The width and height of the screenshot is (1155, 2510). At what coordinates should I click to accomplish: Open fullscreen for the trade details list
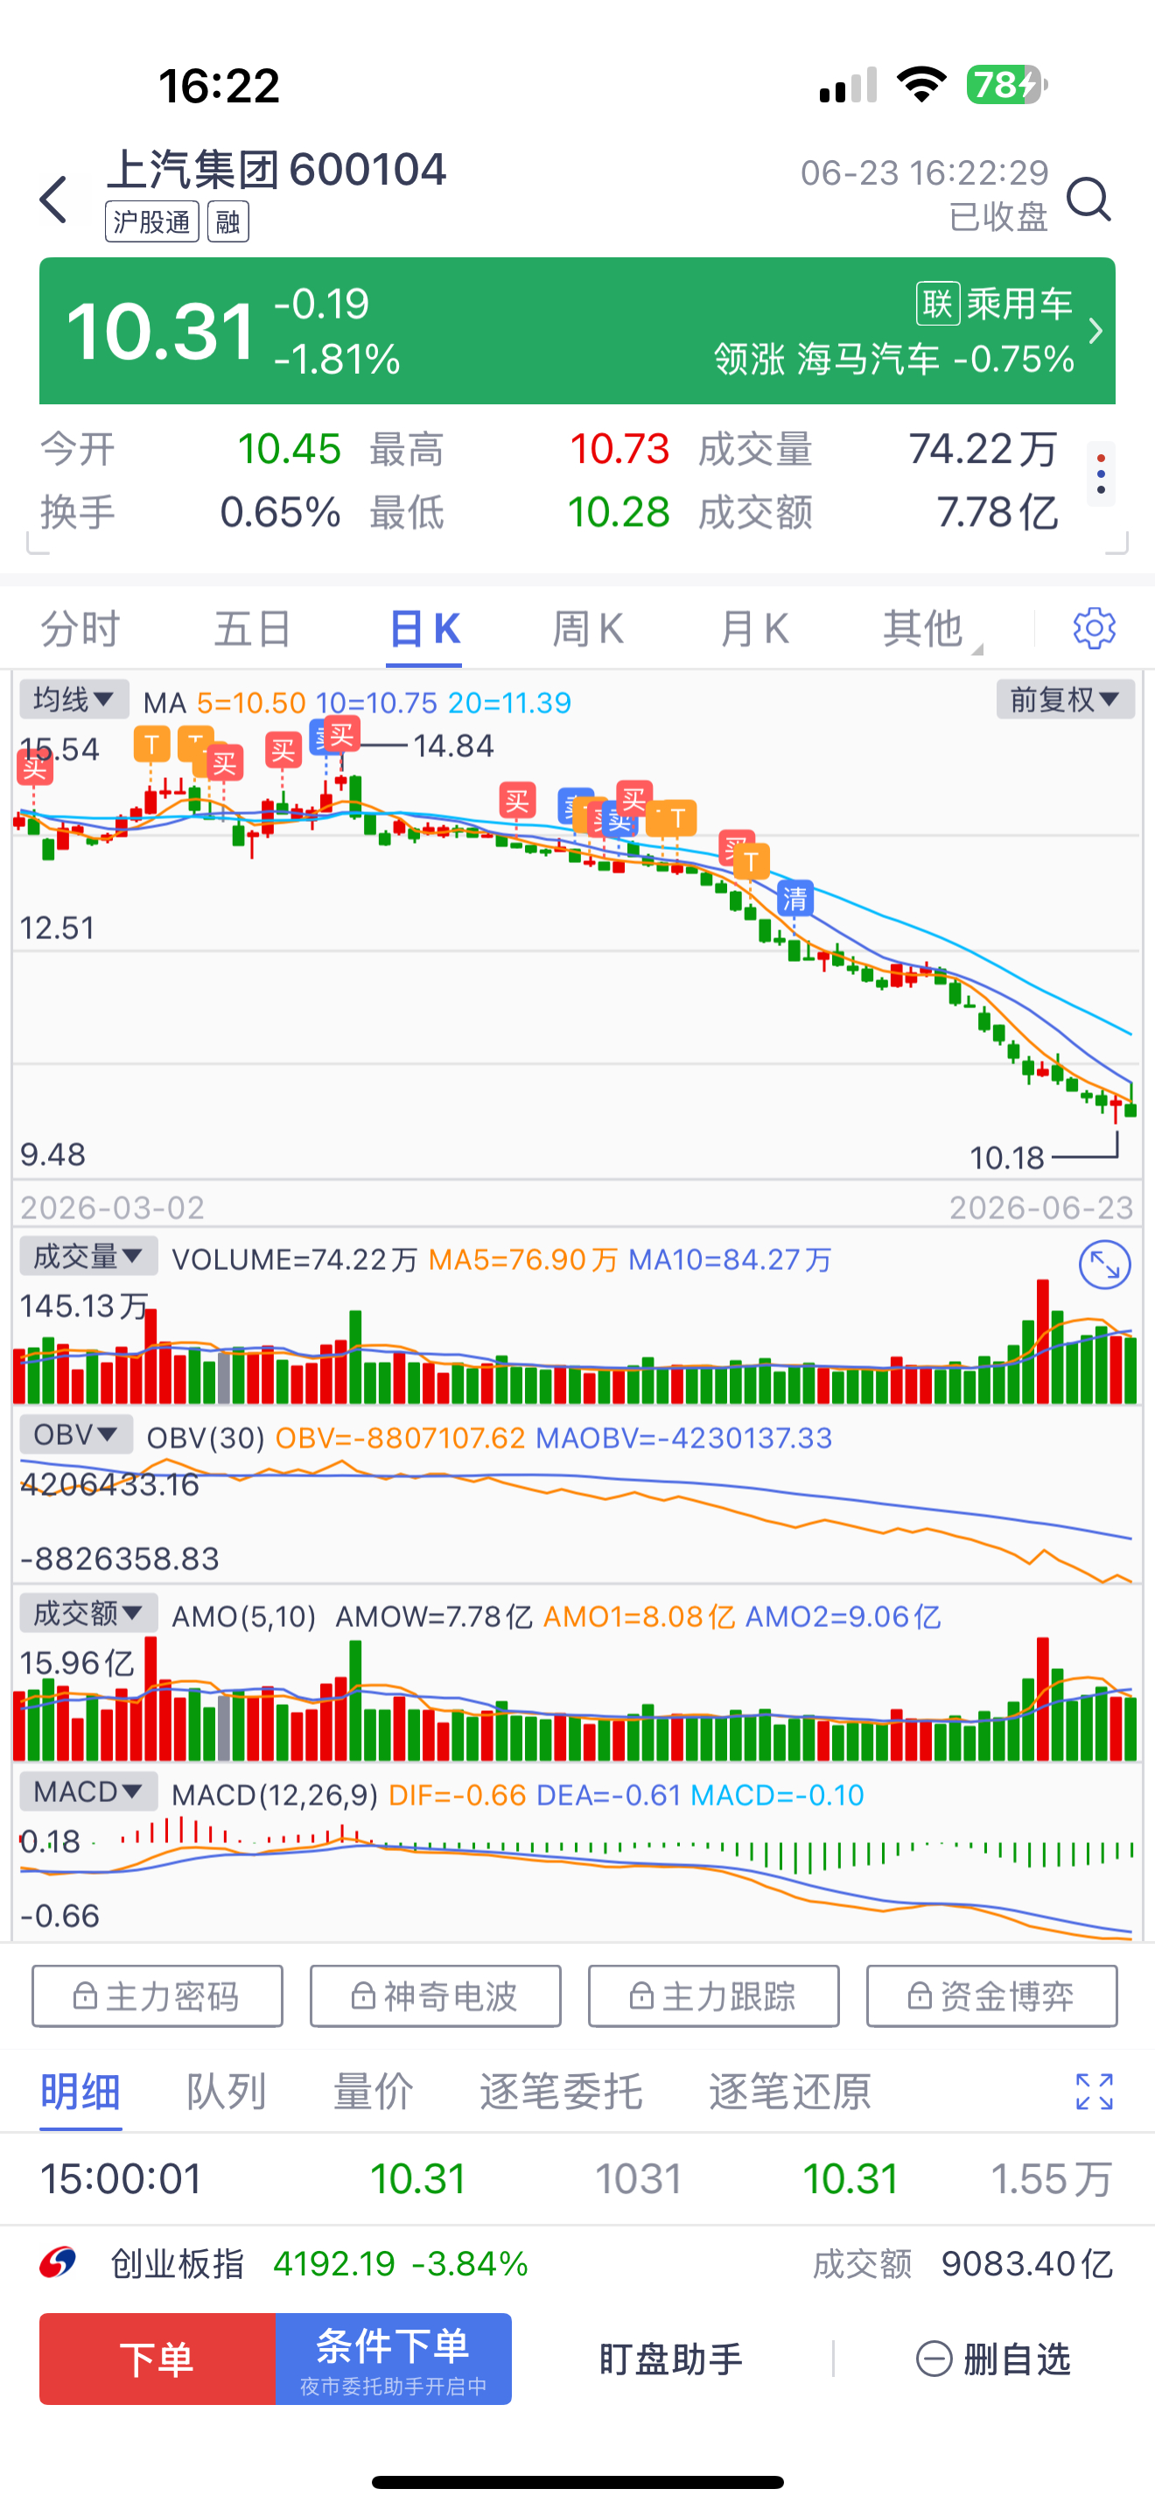(1094, 2091)
